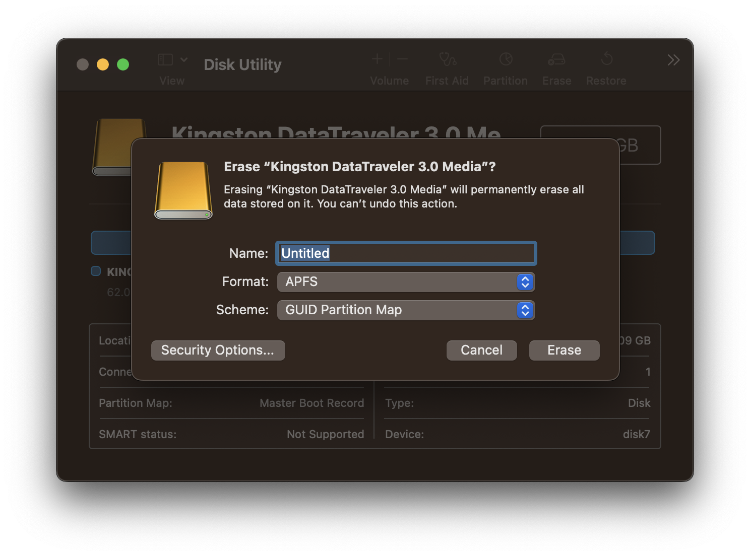This screenshot has width=750, height=556.
Task: Confirm with the Erase button
Action: pyautogui.click(x=564, y=350)
